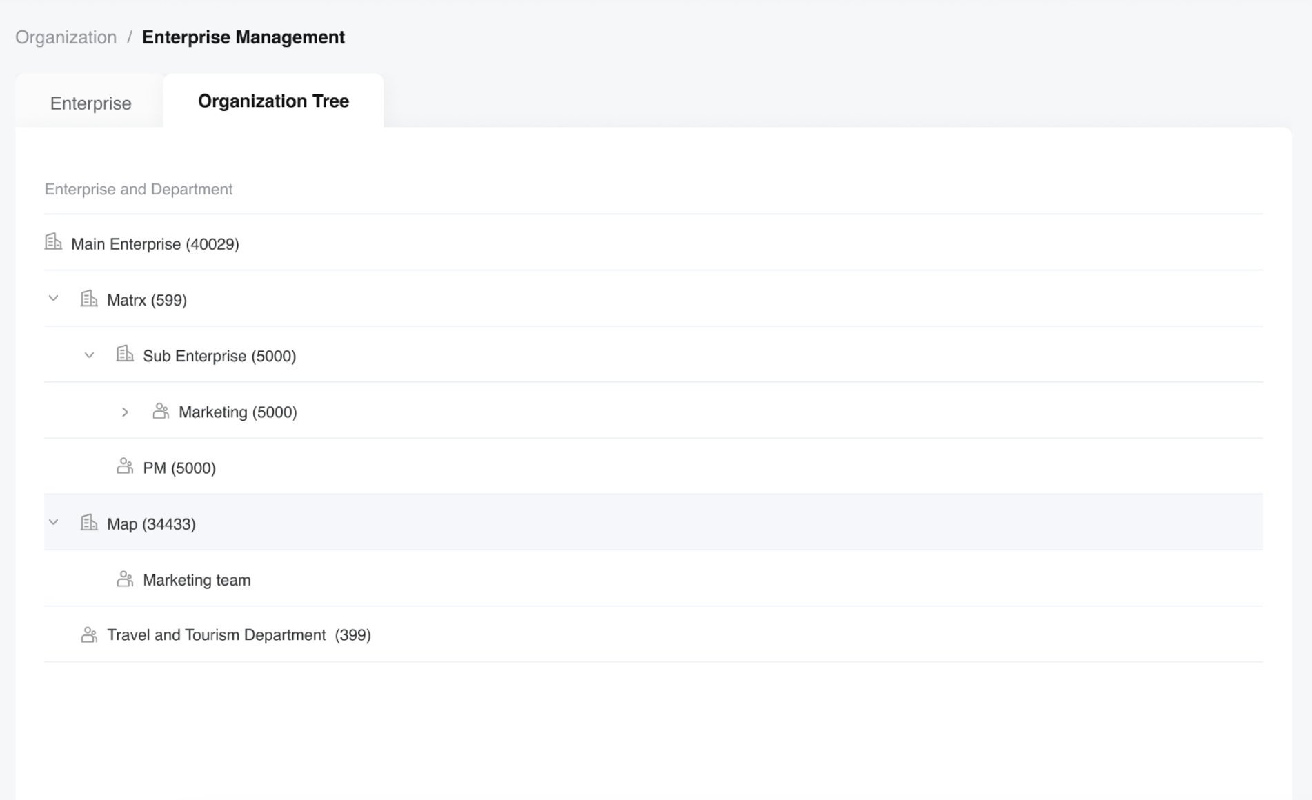Image resolution: width=1312 pixels, height=800 pixels.
Task: Select the Main Enterprise (40029) row
Action: (x=155, y=244)
